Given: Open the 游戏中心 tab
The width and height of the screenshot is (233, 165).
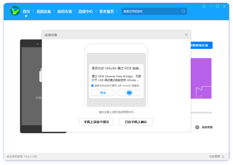Looking at the screenshot, I should 85,11.
